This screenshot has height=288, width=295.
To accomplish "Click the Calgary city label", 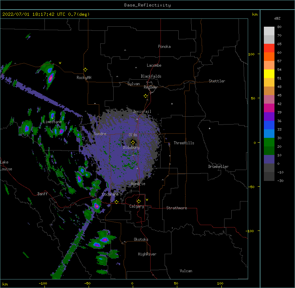I will [x=137, y=206].
